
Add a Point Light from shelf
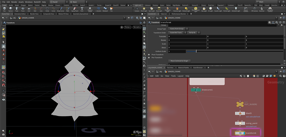pos(144,9)
